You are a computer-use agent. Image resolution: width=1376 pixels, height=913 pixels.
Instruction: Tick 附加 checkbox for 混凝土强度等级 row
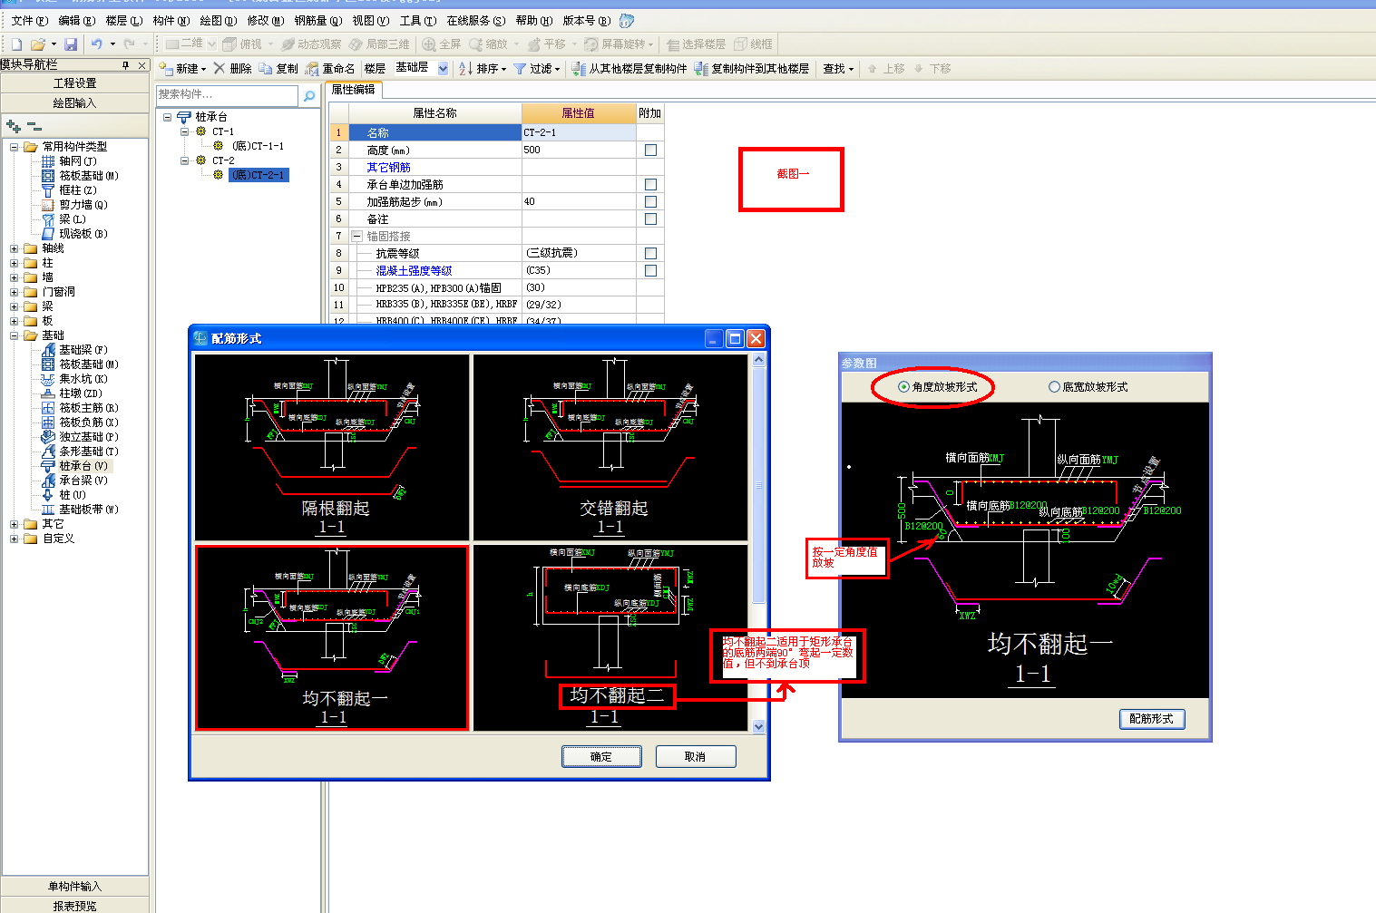tap(650, 270)
